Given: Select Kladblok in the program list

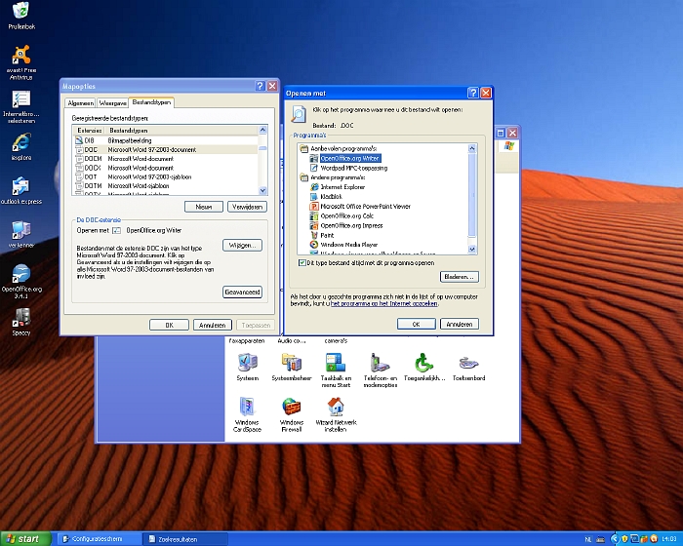Looking at the screenshot, I should pos(331,196).
